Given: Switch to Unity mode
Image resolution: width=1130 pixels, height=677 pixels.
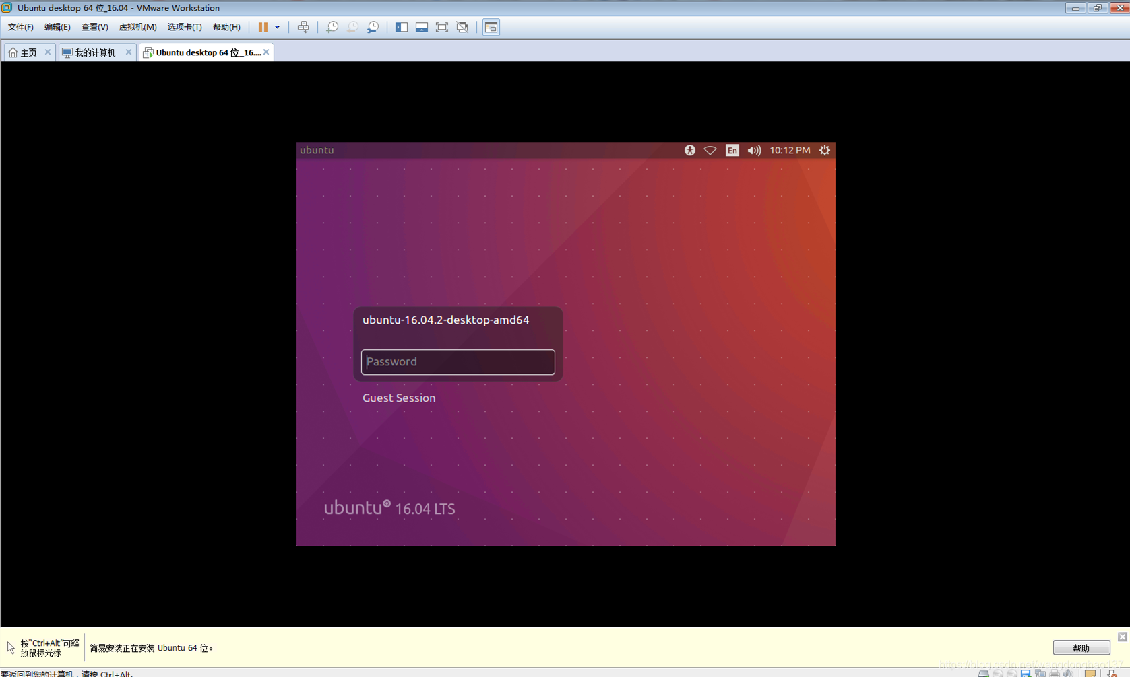Looking at the screenshot, I should (x=462, y=27).
